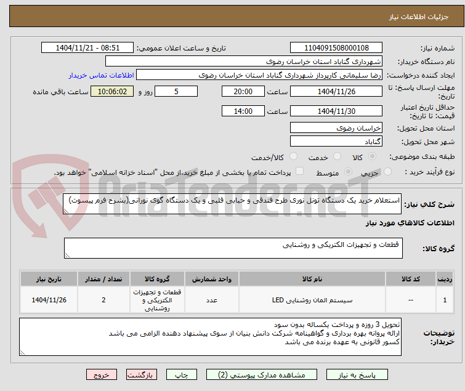Select the متوسط purchase type radio

[x=348, y=172]
